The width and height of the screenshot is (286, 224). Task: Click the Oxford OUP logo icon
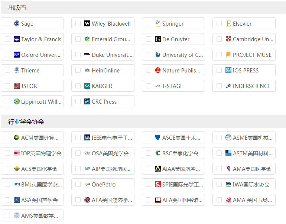click(x=17, y=55)
